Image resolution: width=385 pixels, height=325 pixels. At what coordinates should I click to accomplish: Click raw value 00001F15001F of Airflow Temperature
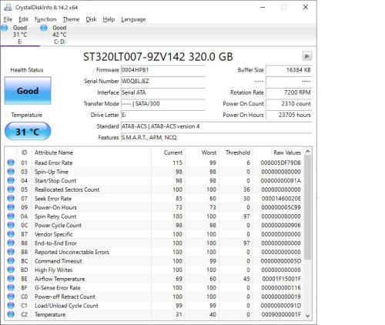tap(281, 279)
